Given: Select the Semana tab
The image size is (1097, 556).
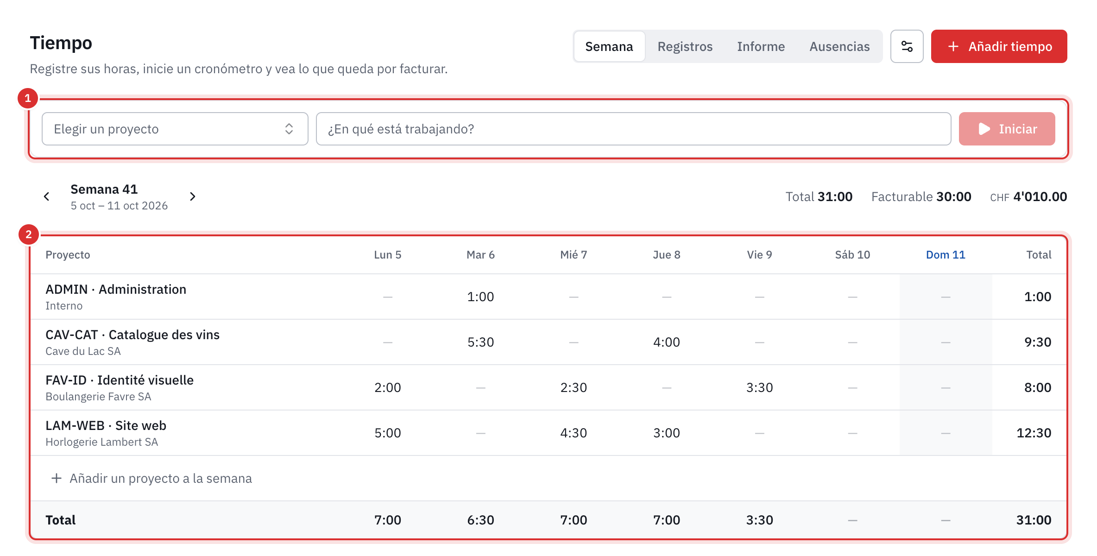Looking at the screenshot, I should click(609, 46).
